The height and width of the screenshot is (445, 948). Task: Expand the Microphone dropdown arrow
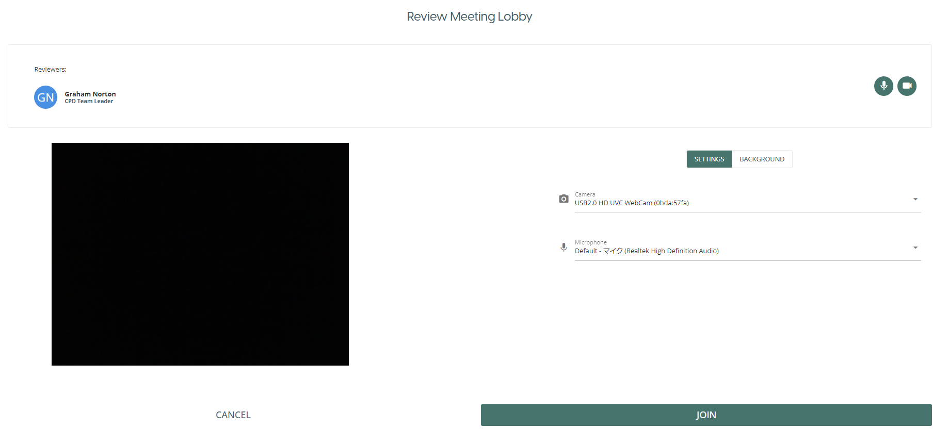pyautogui.click(x=915, y=248)
